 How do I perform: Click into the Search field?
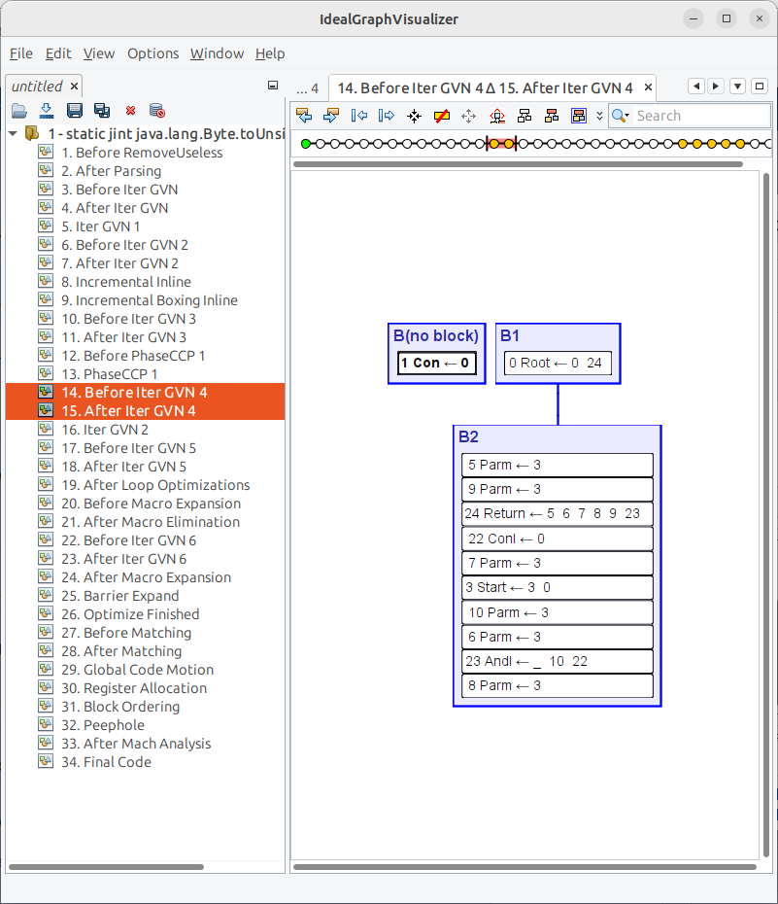(699, 116)
